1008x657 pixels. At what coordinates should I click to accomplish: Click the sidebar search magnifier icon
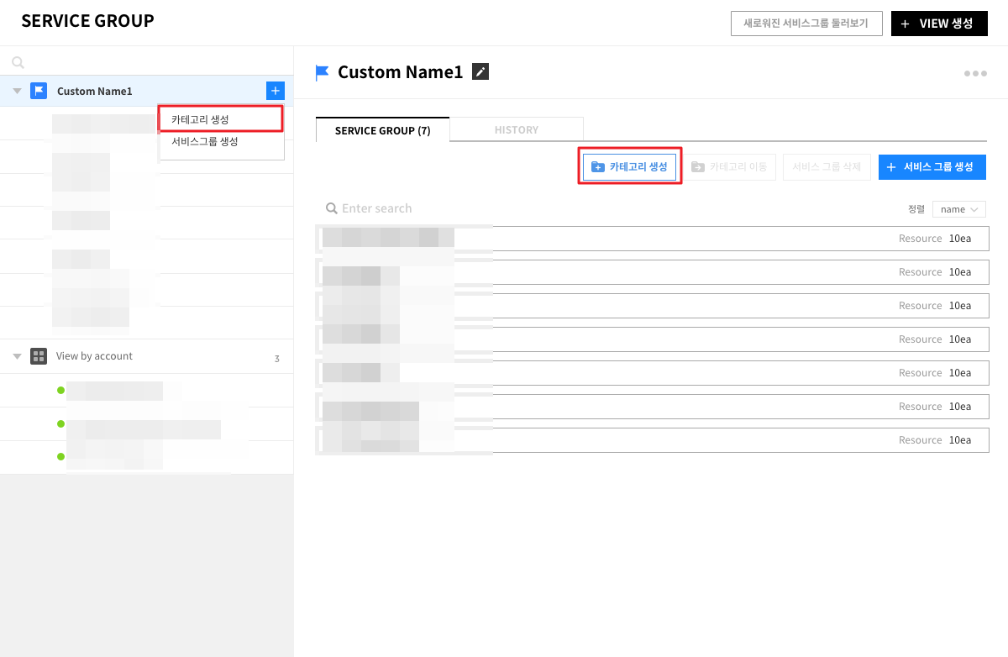(18, 62)
